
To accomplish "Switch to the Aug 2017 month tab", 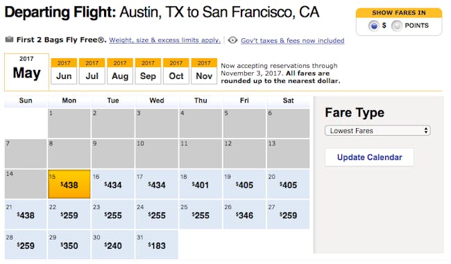I will tap(120, 71).
